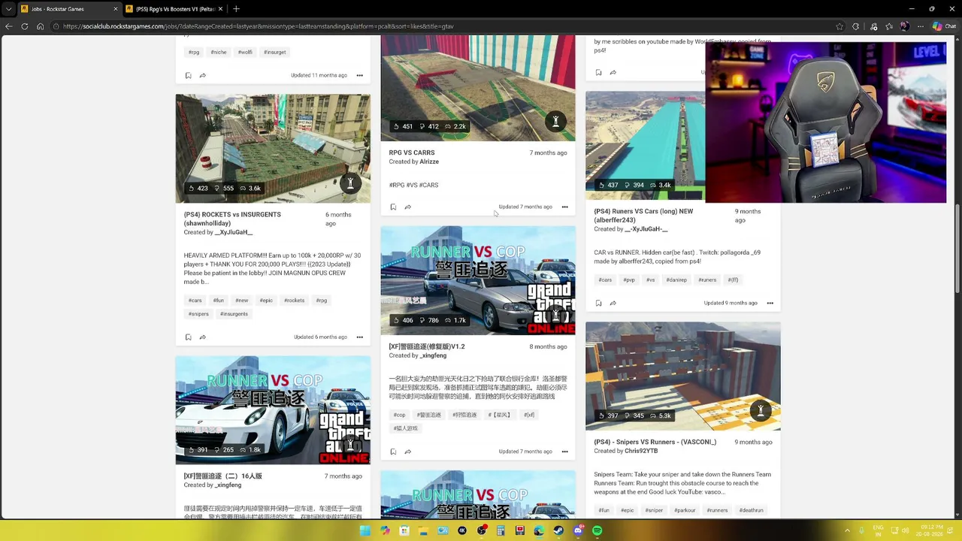Open the RPG VS CARRS job title
The height and width of the screenshot is (541, 962).
click(412, 153)
